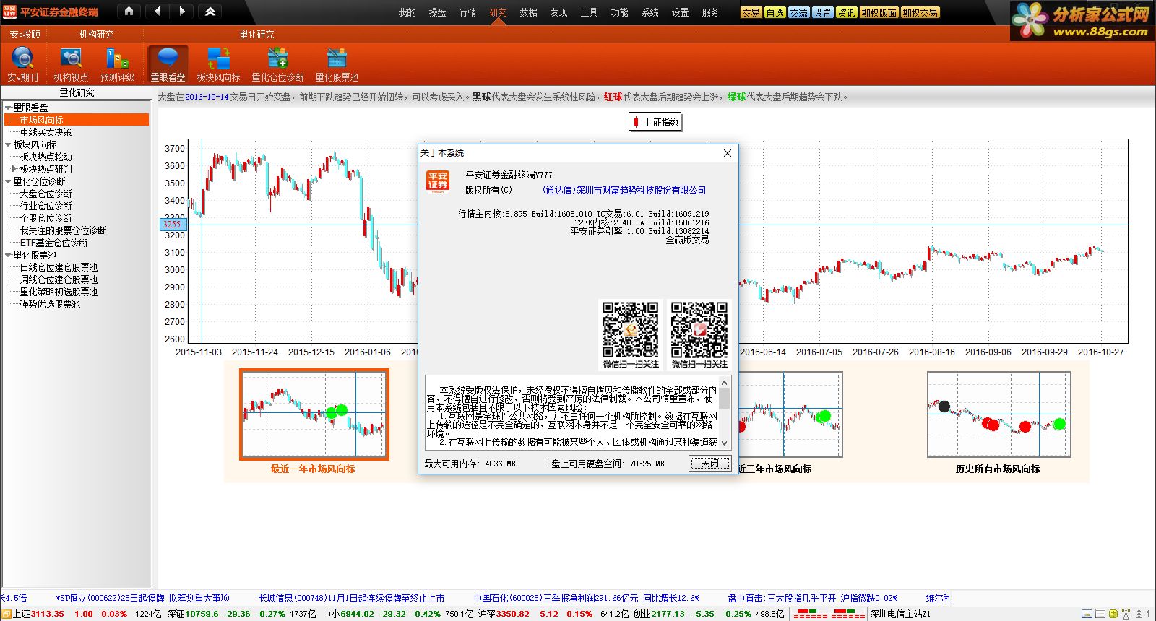Open the 深圳市财富趋势科技 company link

pyautogui.click(x=624, y=190)
